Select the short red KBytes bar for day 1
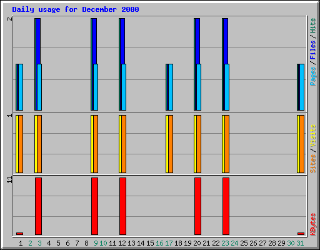 click(x=20, y=234)
